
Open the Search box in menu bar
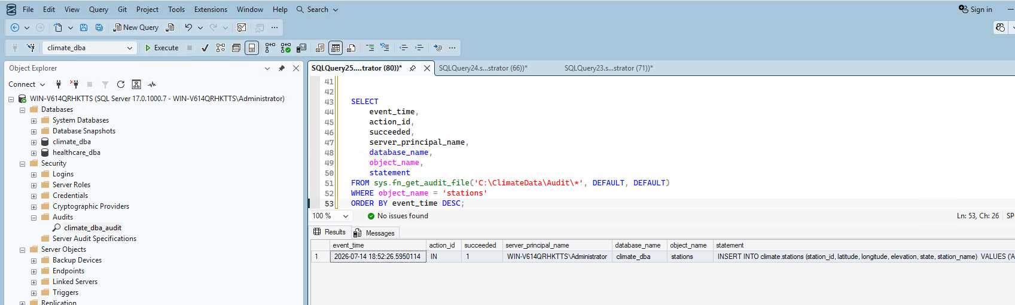(318, 10)
